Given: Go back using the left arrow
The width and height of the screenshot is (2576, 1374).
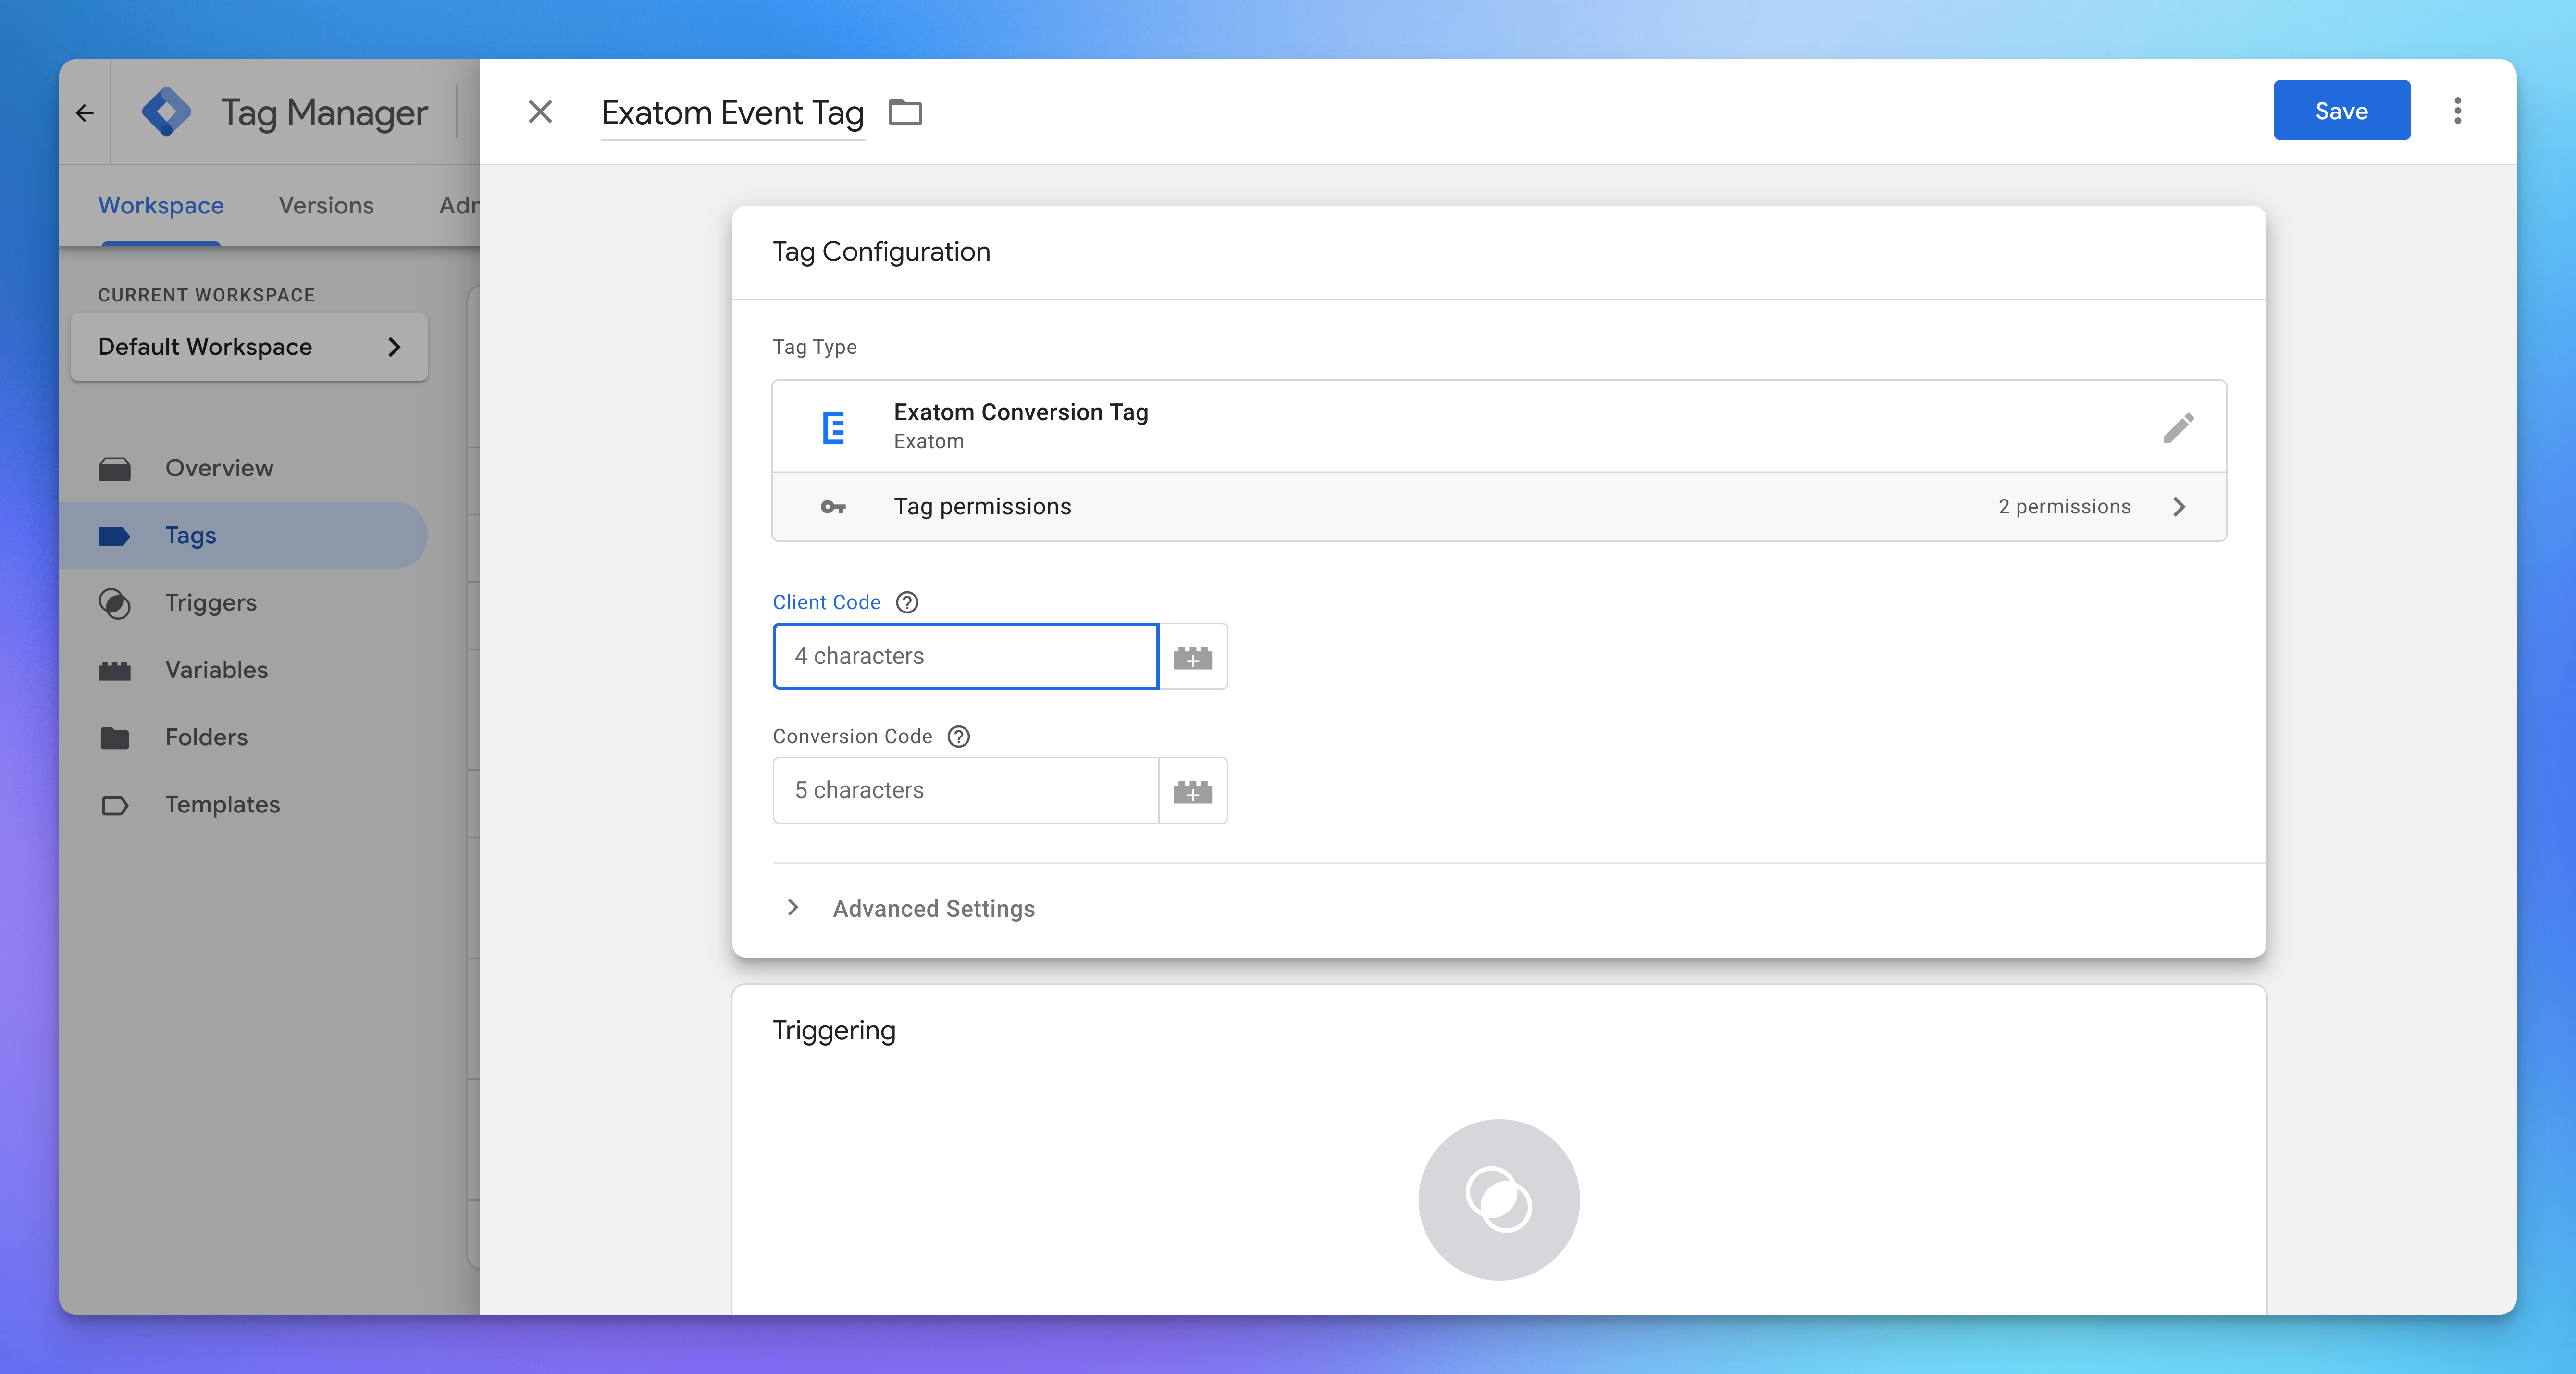Looking at the screenshot, I should (x=85, y=113).
